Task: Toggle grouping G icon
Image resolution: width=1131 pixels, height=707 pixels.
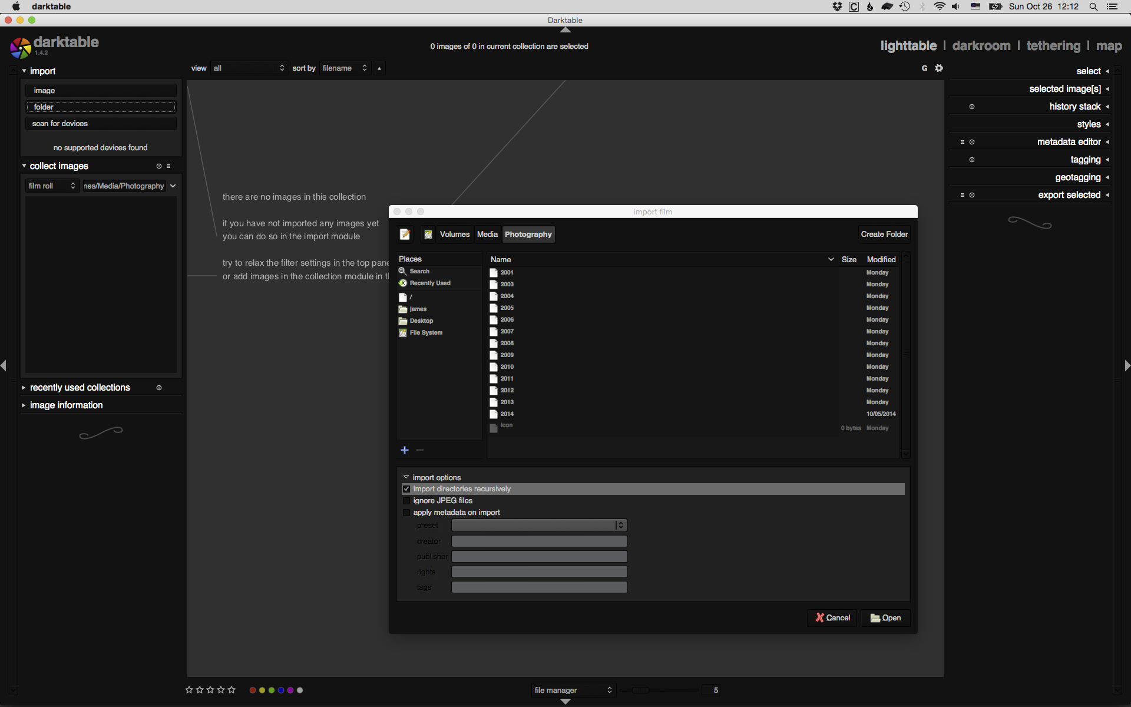Action: coord(924,68)
